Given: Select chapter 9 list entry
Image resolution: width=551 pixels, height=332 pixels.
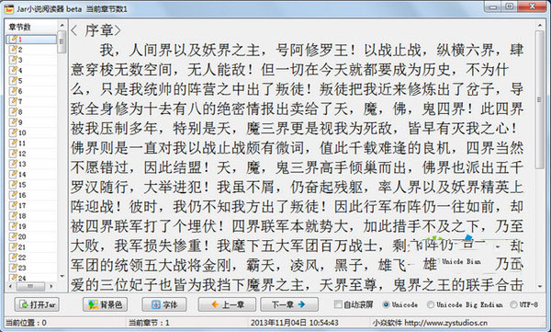Looking at the screenshot, I should click(x=31, y=122).
